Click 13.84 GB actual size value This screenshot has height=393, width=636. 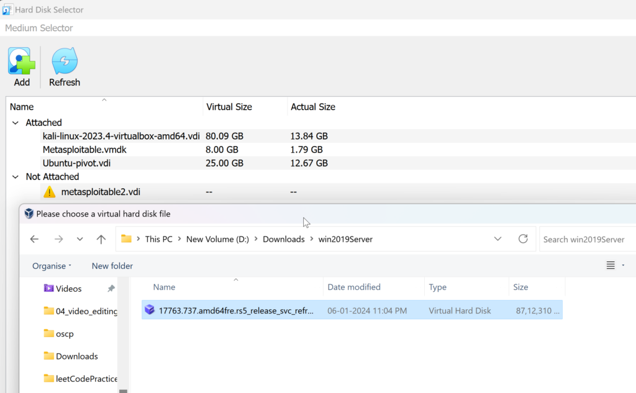[x=309, y=136]
